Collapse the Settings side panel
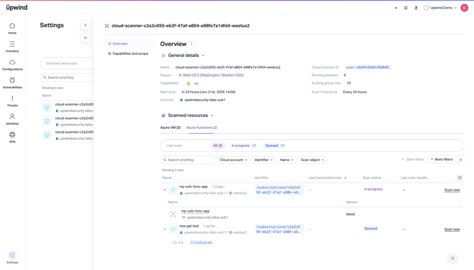Viewport: 474px width, 270px height. click(85, 38)
